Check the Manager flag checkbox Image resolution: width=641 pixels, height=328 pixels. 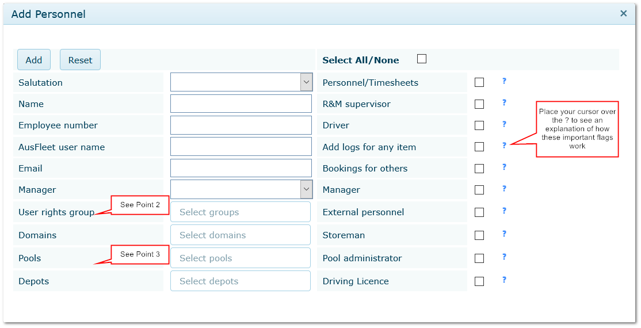pos(479,190)
